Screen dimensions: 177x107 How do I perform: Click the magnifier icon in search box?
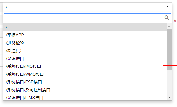click(x=167, y=18)
